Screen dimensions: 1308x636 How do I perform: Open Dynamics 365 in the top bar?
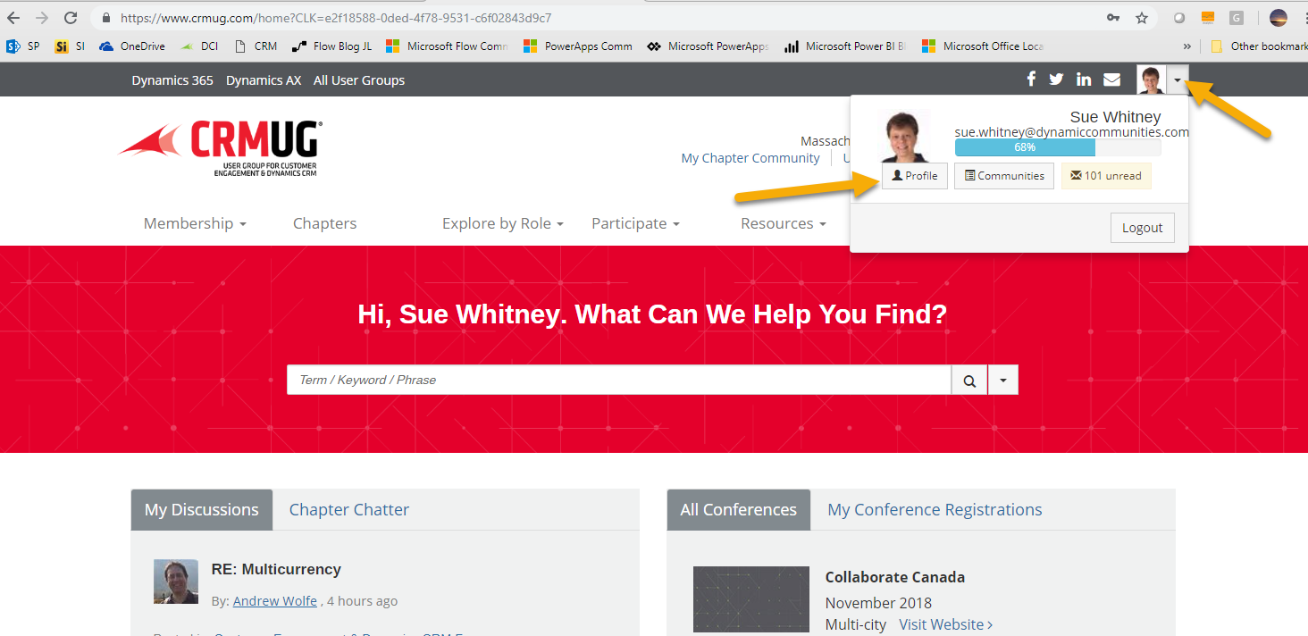pyautogui.click(x=172, y=80)
